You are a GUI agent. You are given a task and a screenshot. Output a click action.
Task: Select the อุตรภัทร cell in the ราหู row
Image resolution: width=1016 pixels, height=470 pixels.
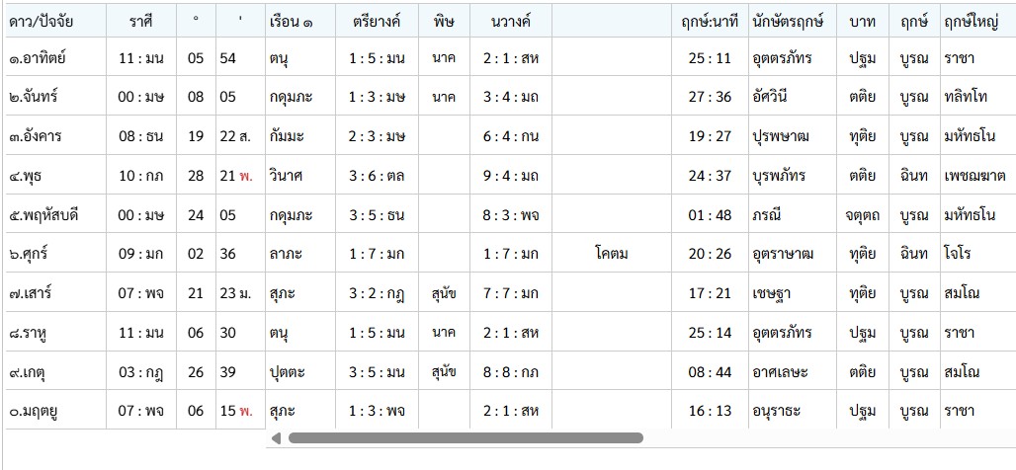pyautogui.click(x=782, y=333)
